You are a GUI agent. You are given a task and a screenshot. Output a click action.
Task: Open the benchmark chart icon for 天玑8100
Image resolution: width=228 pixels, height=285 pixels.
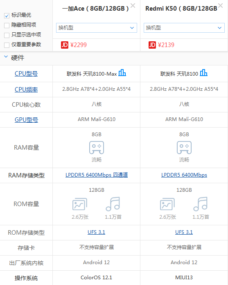pyautogui.click(x=203, y=73)
